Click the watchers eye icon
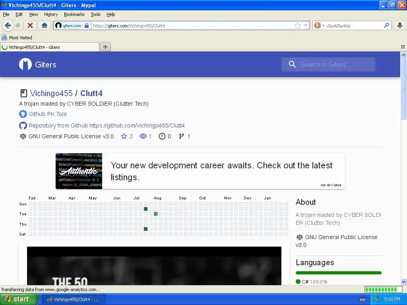Image resolution: width=407 pixels, height=305 pixels. pyautogui.click(x=143, y=136)
